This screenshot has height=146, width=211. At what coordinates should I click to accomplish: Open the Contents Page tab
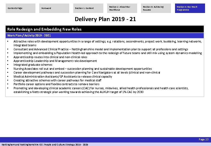coord(21,8)
